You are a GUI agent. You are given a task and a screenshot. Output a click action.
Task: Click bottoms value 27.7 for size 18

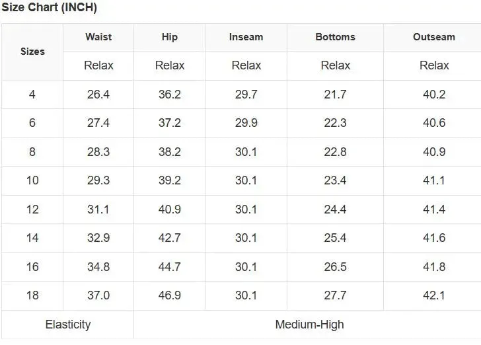(x=335, y=295)
